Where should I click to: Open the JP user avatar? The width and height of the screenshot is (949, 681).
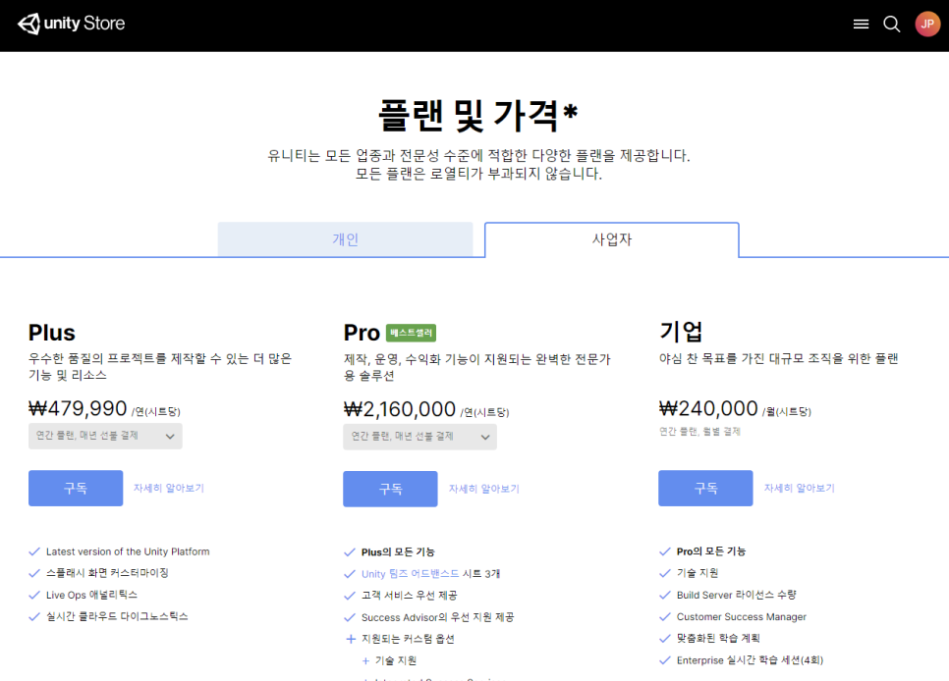pyautogui.click(x=927, y=25)
